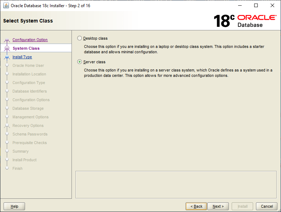Viewport: 281px width, 212px height.
Task: Click the Installation Location step text
Action: click(29, 74)
